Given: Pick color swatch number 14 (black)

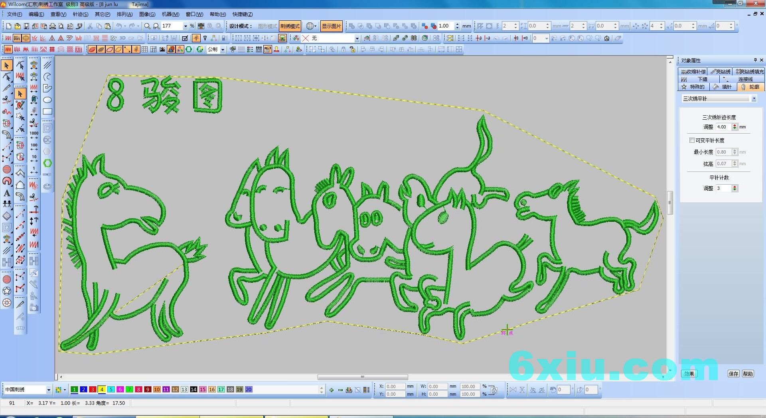Looking at the screenshot, I should pyautogui.click(x=193, y=390).
